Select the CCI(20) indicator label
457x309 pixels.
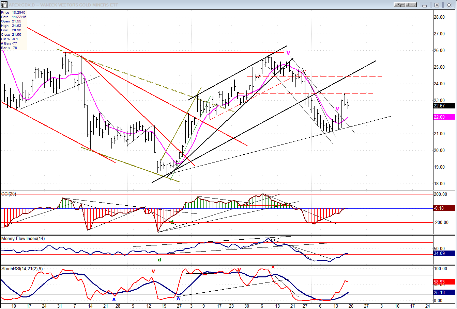(x=9, y=194)
